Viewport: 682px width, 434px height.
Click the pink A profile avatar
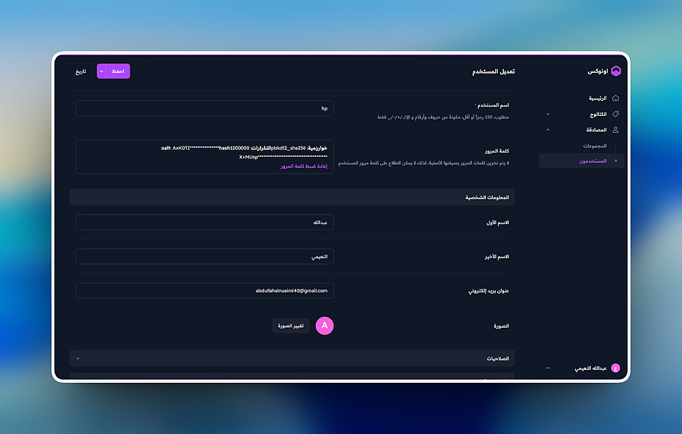[x=325, y=326]
